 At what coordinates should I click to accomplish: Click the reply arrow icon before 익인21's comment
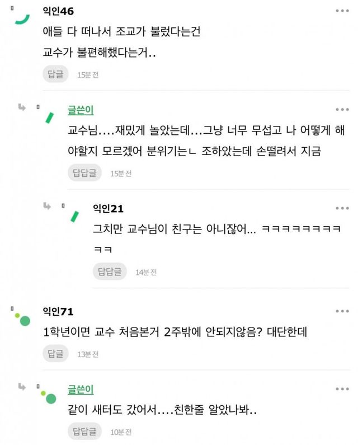click(48, 207)
